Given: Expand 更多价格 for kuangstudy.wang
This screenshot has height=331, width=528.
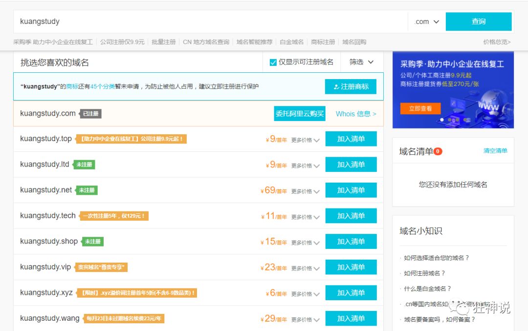Looking at the screenshot, I should tap(304, 318).
